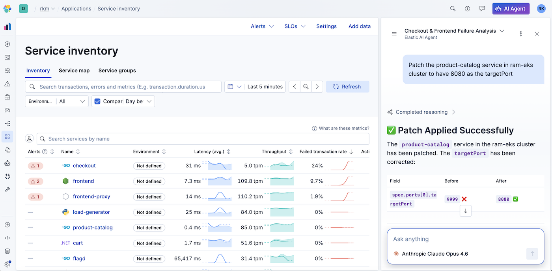Open the feedback chat-bubble icon in the header

tap(482, 9)
